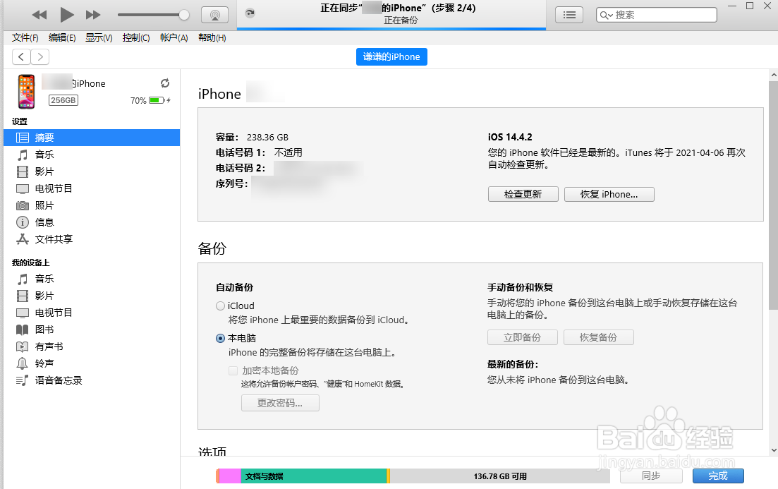Select 音乐 under 设置
This screenshot has height=489, width=778.
pos(92,155)
